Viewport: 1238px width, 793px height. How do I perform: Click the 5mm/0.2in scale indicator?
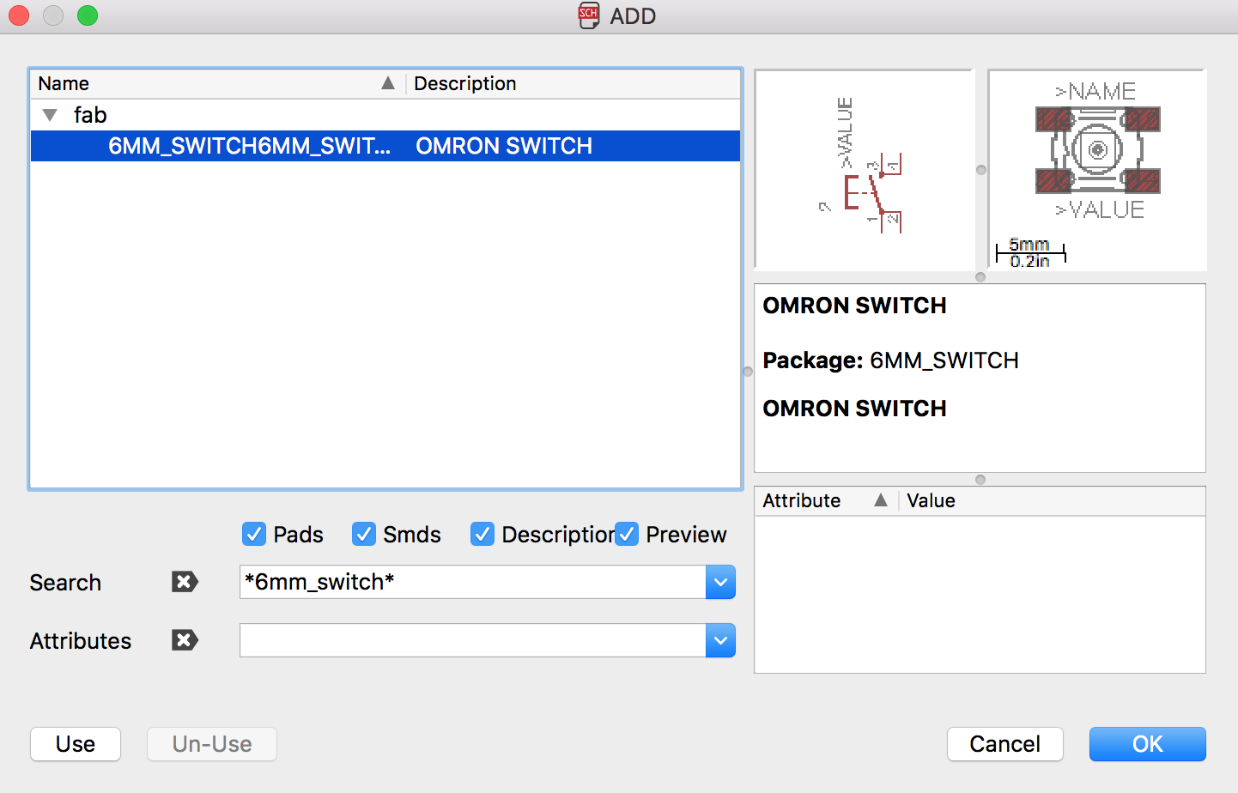pos(1029,250)
